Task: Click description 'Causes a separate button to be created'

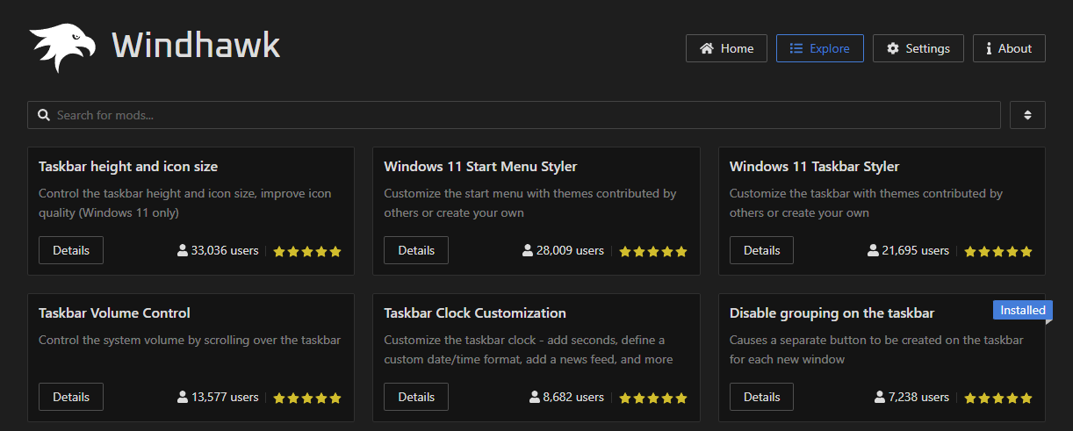Action: pyautogui.click(x=876, y=349)
